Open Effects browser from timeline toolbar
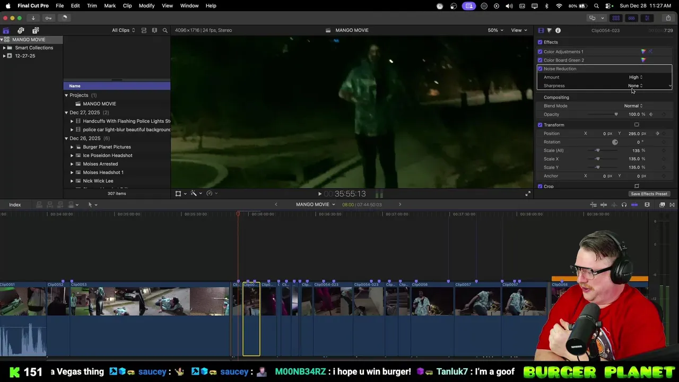The image size is (679, 382). coord(662,205)
